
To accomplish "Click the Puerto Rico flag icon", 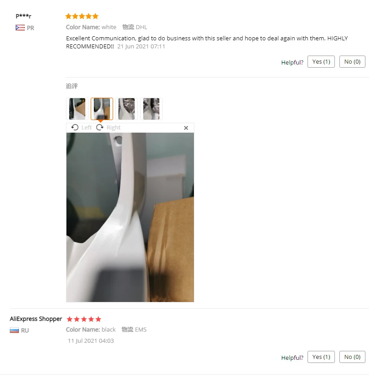I will [20, 28].
